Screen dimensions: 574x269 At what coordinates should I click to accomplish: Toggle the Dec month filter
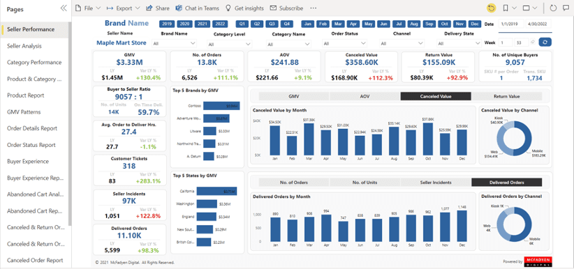[474, 24]
